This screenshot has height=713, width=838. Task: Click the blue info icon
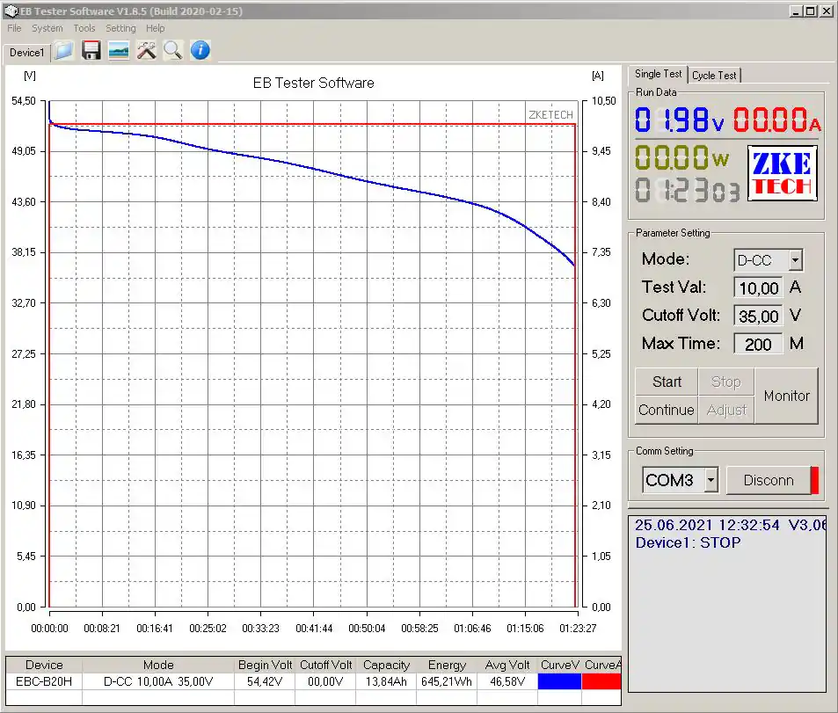200,51
